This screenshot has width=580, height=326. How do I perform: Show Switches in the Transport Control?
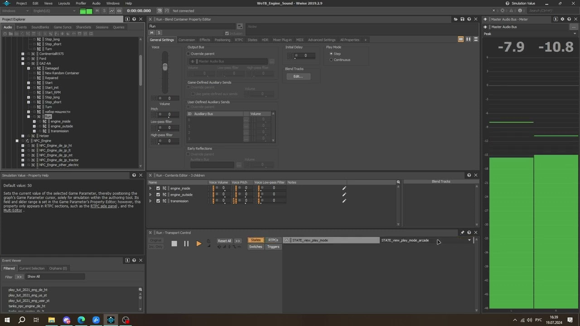[x=256, y=247]
